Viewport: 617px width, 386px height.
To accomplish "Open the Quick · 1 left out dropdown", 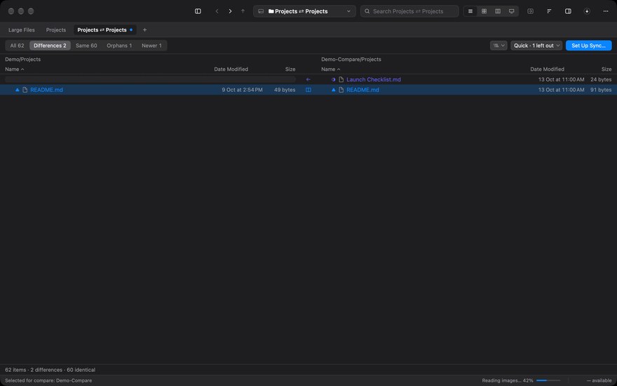I will (x=536, y=46).
